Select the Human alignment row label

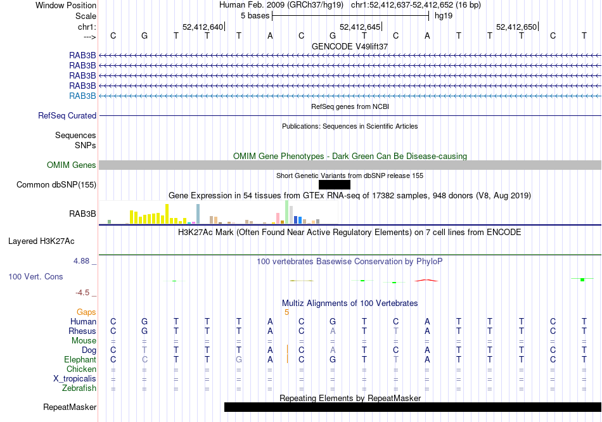(83, 321)
